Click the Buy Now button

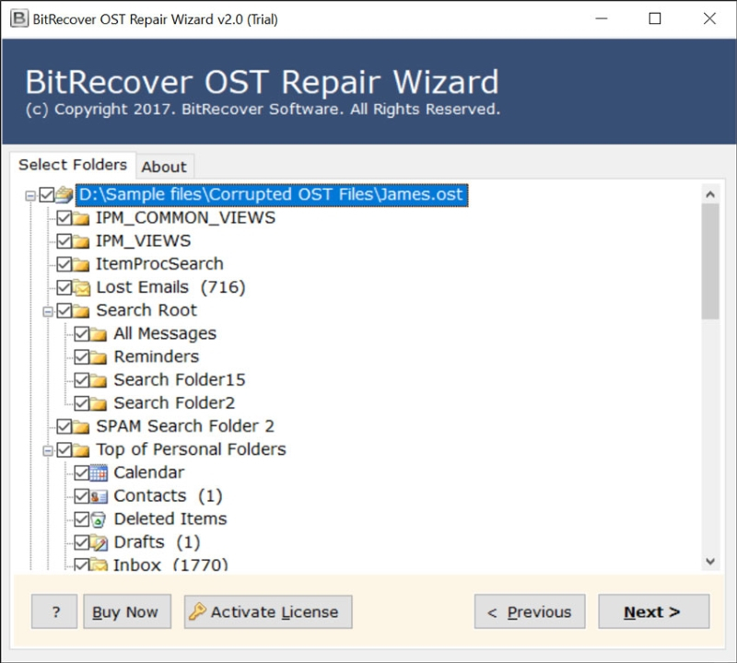pos(127,611)
